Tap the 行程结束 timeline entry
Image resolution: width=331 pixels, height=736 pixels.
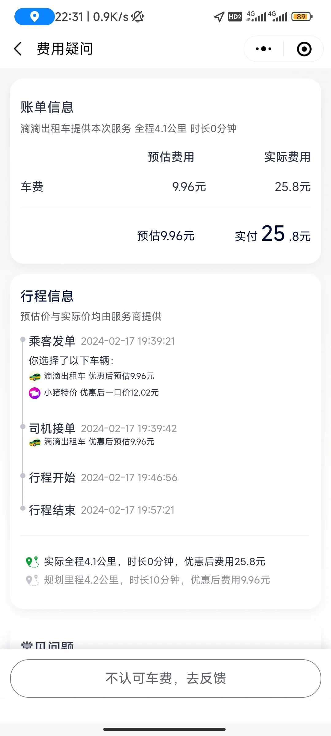(102, 510)
